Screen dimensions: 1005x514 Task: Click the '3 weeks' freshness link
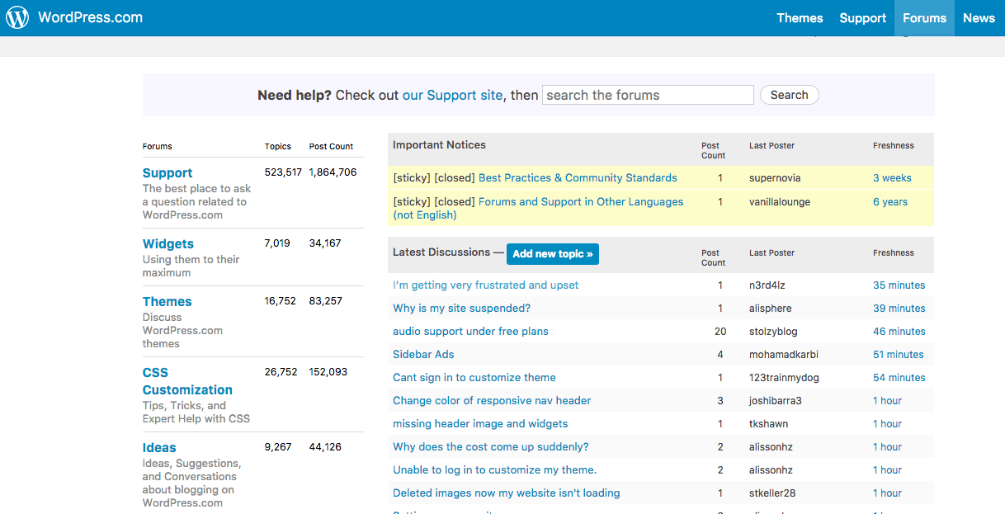892,177
